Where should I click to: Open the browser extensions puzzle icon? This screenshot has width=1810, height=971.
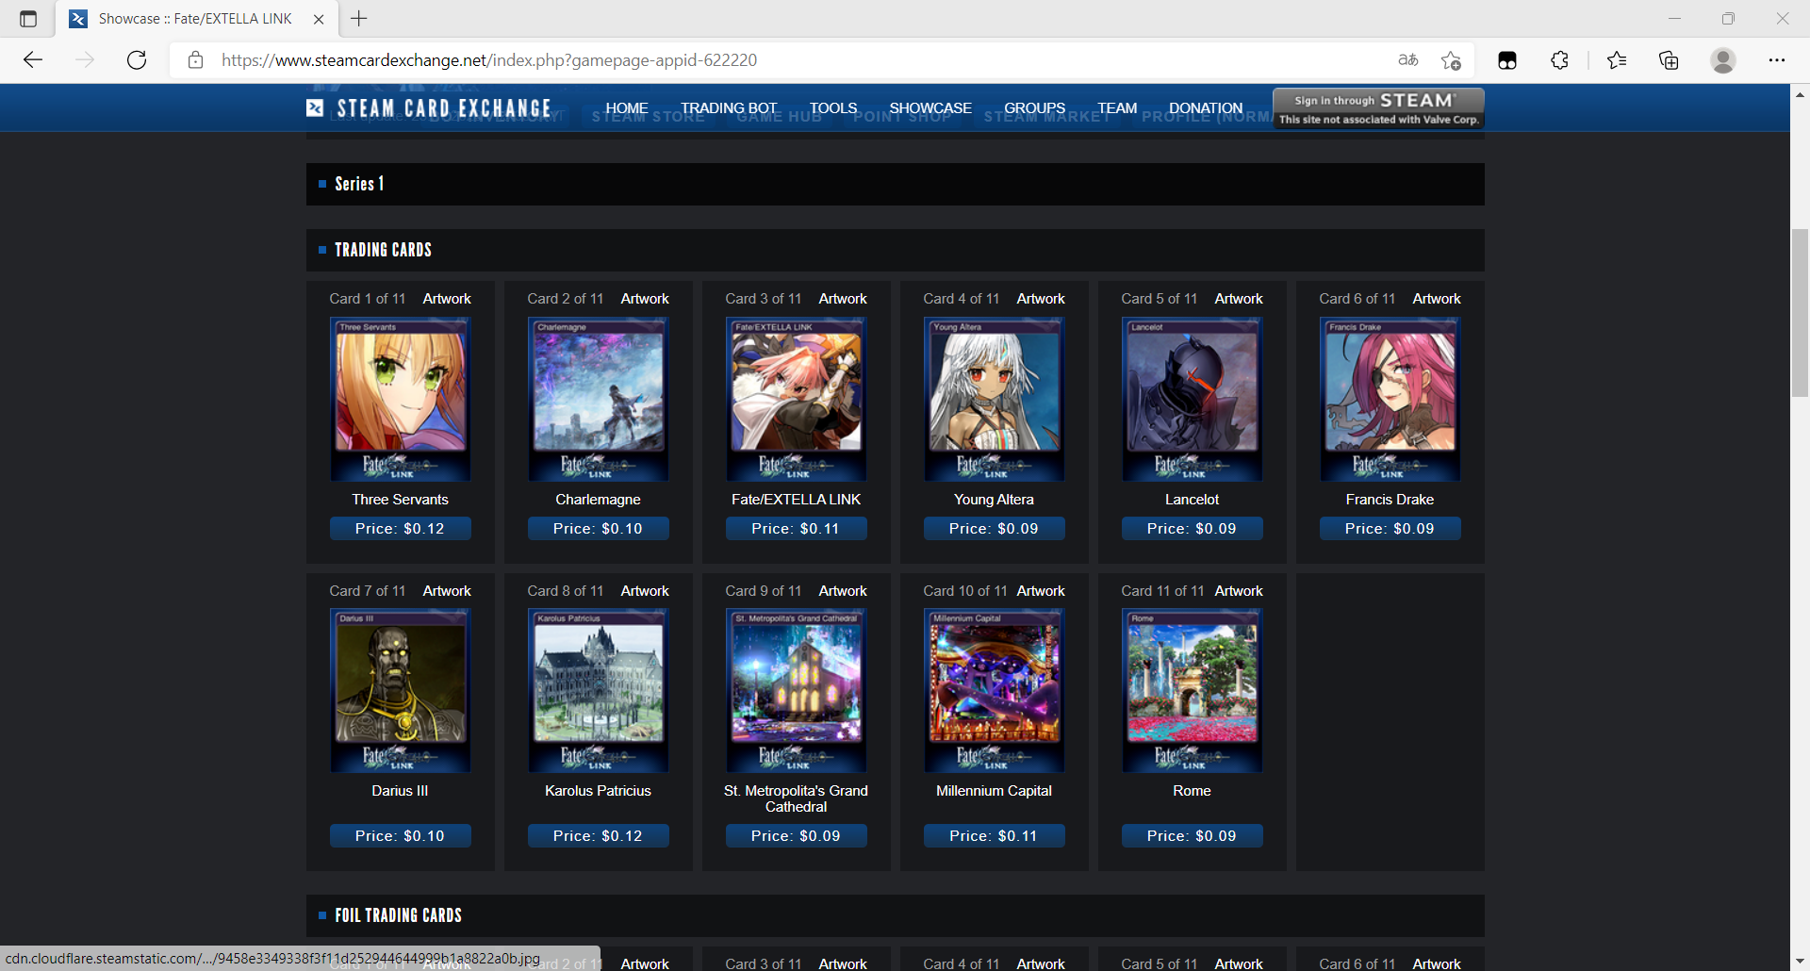tap(1560, 60)
